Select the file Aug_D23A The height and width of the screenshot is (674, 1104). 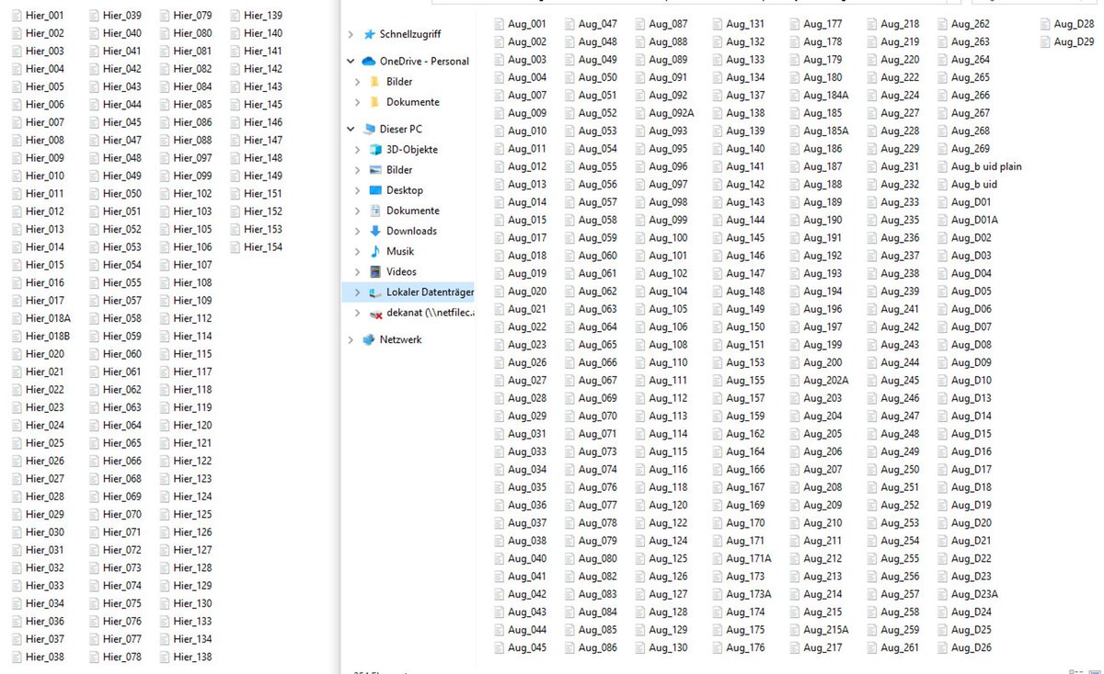click(x=974, y=594)
